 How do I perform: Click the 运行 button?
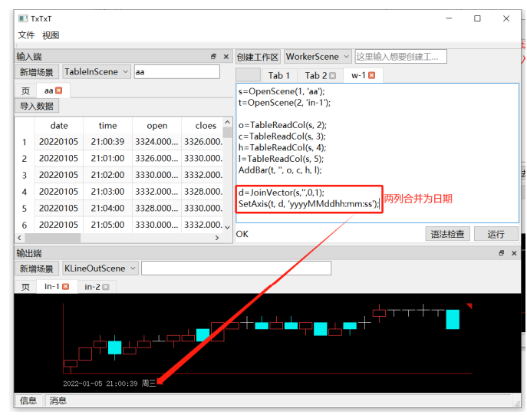point(496,234)
